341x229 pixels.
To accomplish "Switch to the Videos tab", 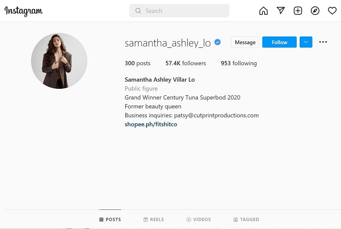I will [x=199, y=220].
